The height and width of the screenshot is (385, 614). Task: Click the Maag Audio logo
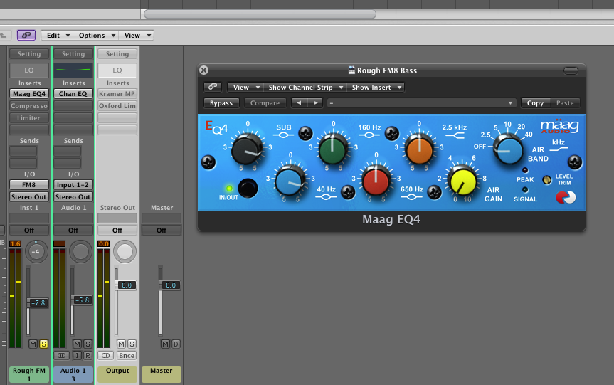559,127
